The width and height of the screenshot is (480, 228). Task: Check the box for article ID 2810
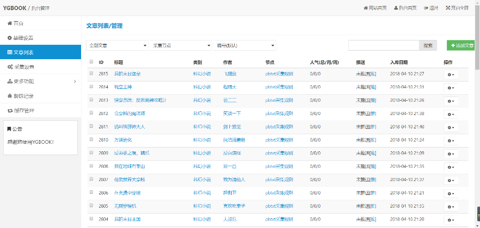pos(91,140)
